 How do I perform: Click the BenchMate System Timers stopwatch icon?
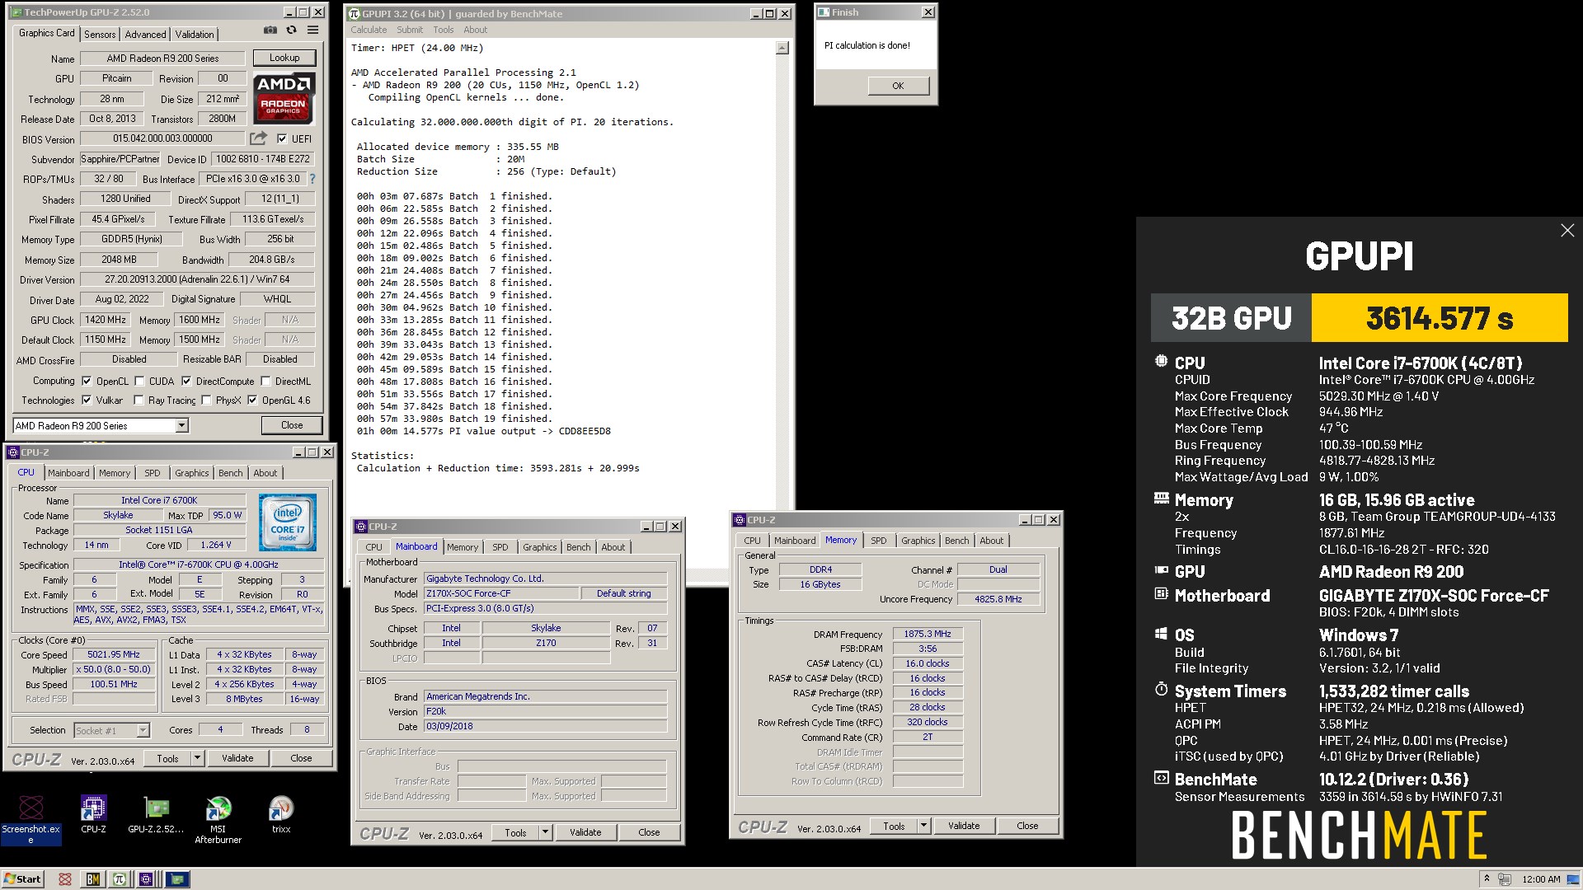[x=1161, y=689]
